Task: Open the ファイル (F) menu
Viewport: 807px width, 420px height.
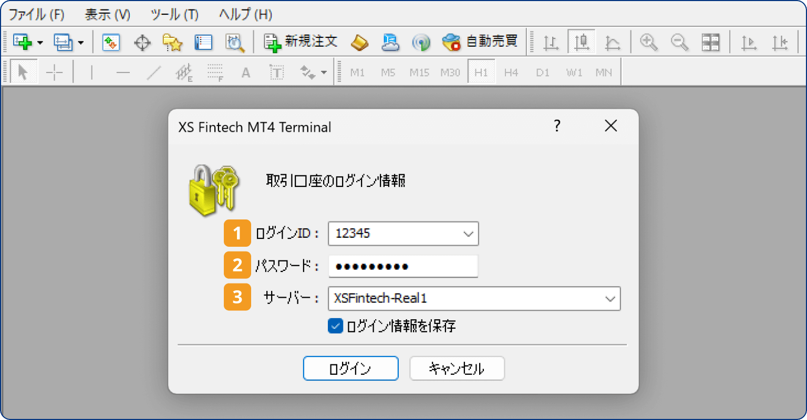Action: 36,14
